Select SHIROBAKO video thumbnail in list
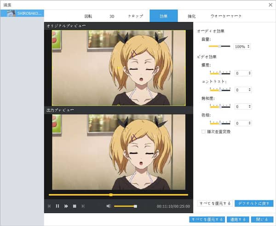Viewport: 276px width, 226px height. pos(11,13)
